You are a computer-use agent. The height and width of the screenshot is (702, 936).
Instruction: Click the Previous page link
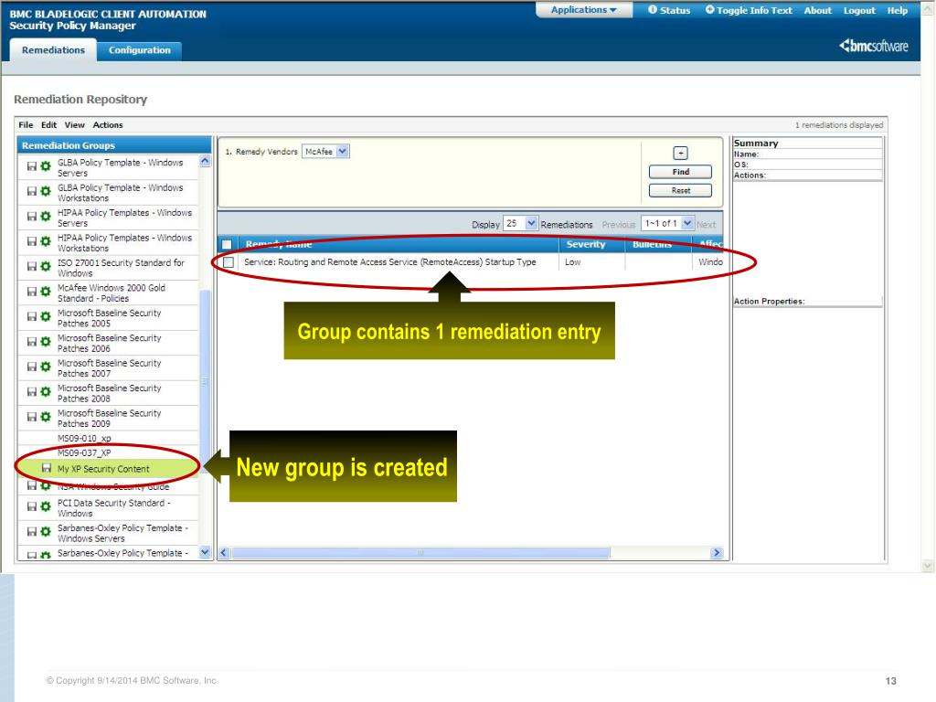point(619,225)
